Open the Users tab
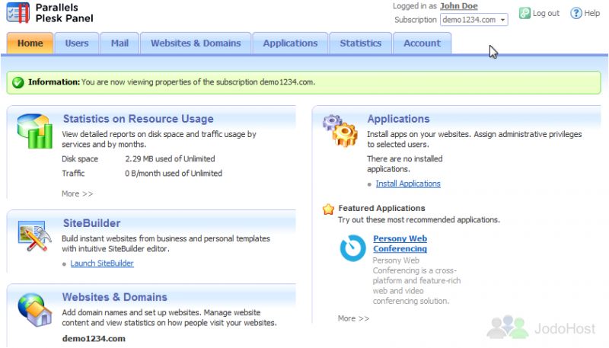The height and width of the screenshot is (348, 609). (77, 43)
